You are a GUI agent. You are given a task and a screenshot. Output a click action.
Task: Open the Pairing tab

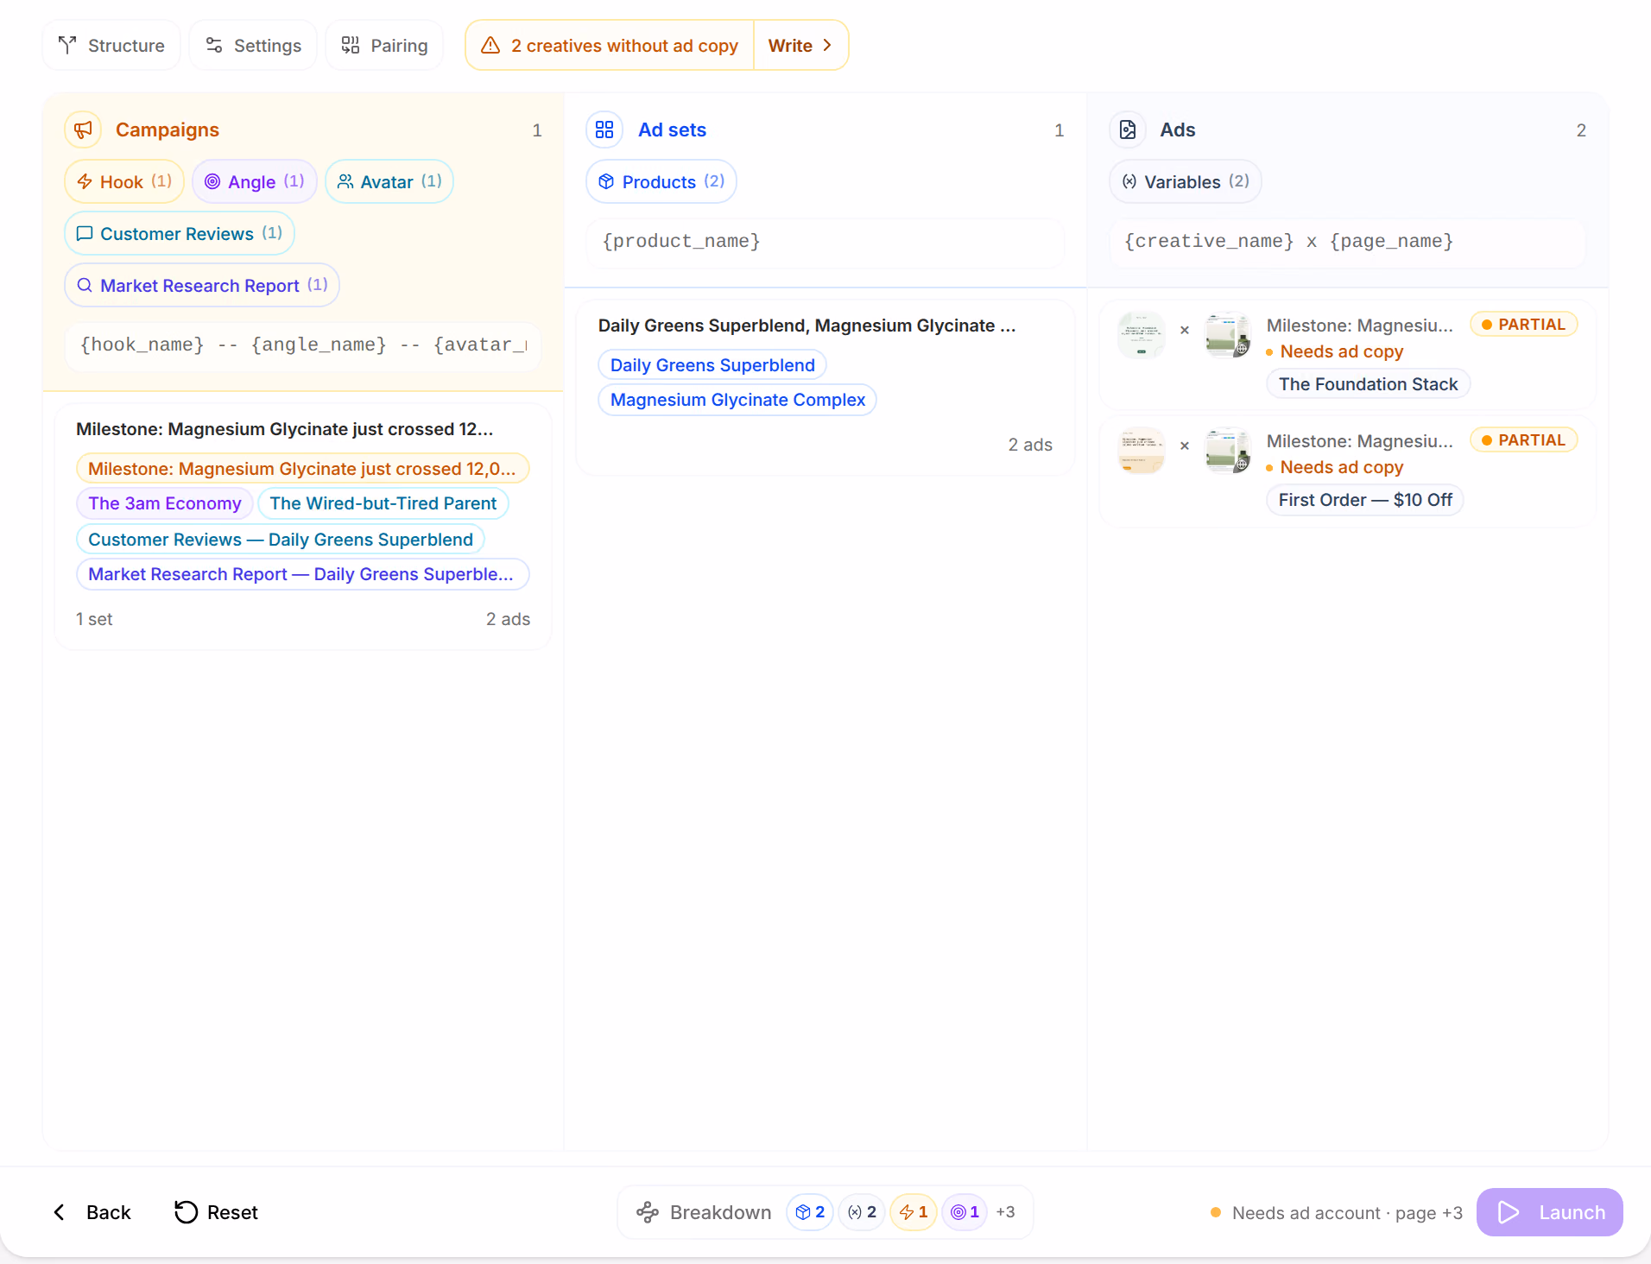pos(384,45)
